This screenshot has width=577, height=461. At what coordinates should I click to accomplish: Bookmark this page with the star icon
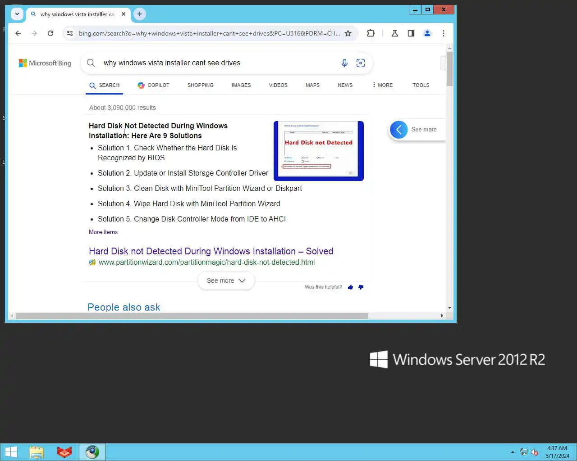point(348,33)
